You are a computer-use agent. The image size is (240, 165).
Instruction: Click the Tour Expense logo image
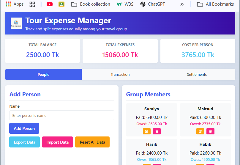(x=16, y=23)
